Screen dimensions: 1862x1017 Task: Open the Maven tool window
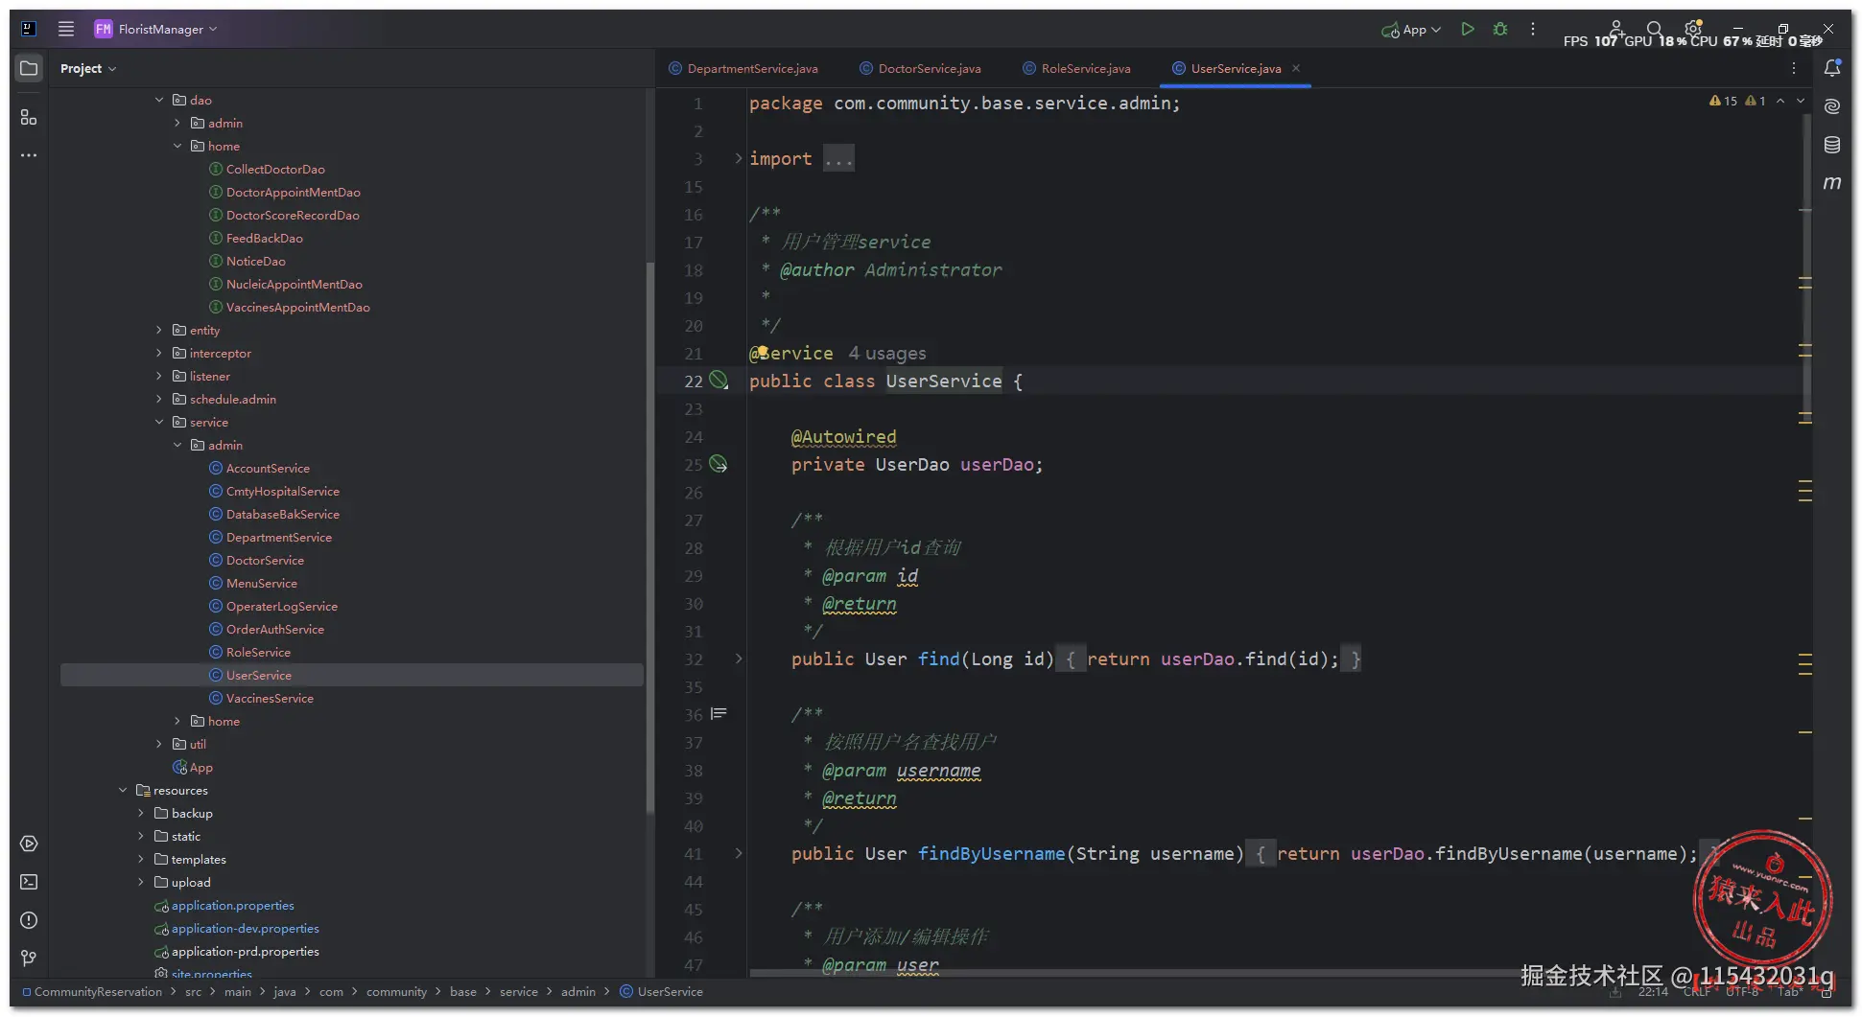(1832, 182)
